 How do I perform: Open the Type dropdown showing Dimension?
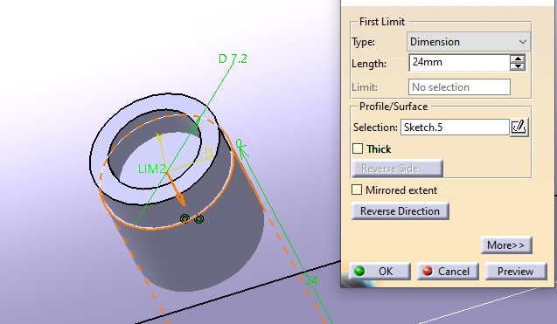(x=468, y=42)
